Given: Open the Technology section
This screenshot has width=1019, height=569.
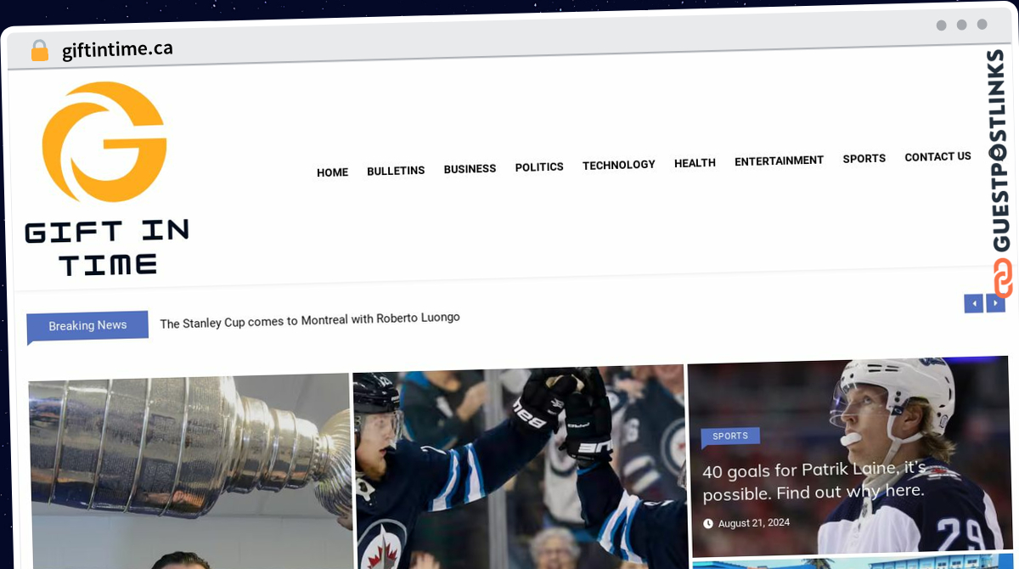Looking at the screenshot, I should [x=619, y=165].
